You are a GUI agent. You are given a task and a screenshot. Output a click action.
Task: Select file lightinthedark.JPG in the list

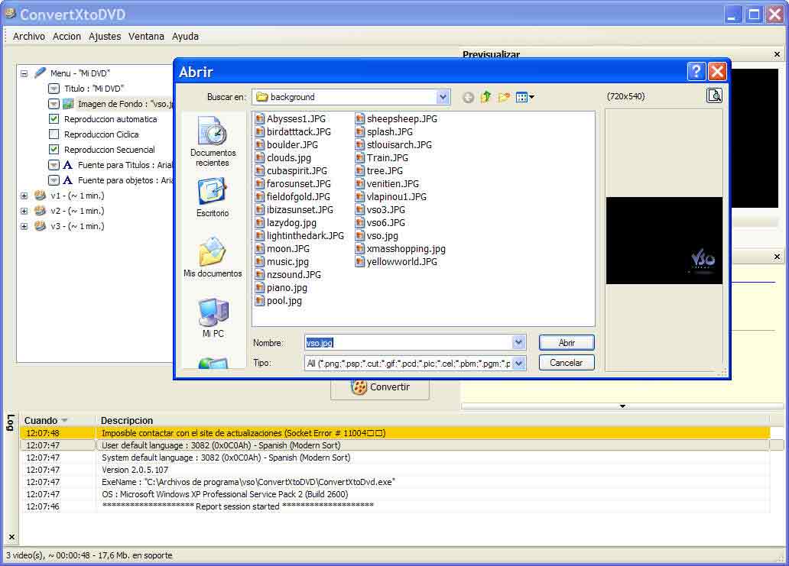tap(300, 236)
